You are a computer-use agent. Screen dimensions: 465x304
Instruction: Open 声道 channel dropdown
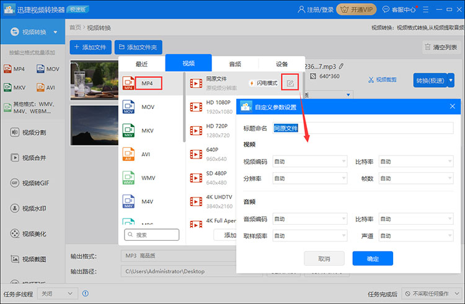tap(416, 236)
